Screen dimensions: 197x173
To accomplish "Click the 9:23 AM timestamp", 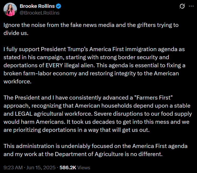I will (x=13, y=168).
